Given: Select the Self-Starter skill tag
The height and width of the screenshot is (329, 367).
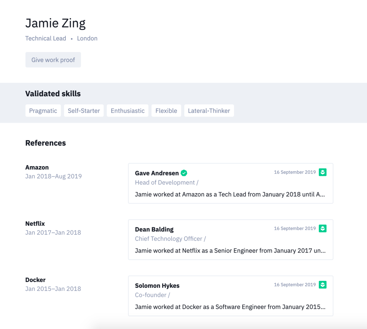Looking at the screenshot, I should [84, 111].
